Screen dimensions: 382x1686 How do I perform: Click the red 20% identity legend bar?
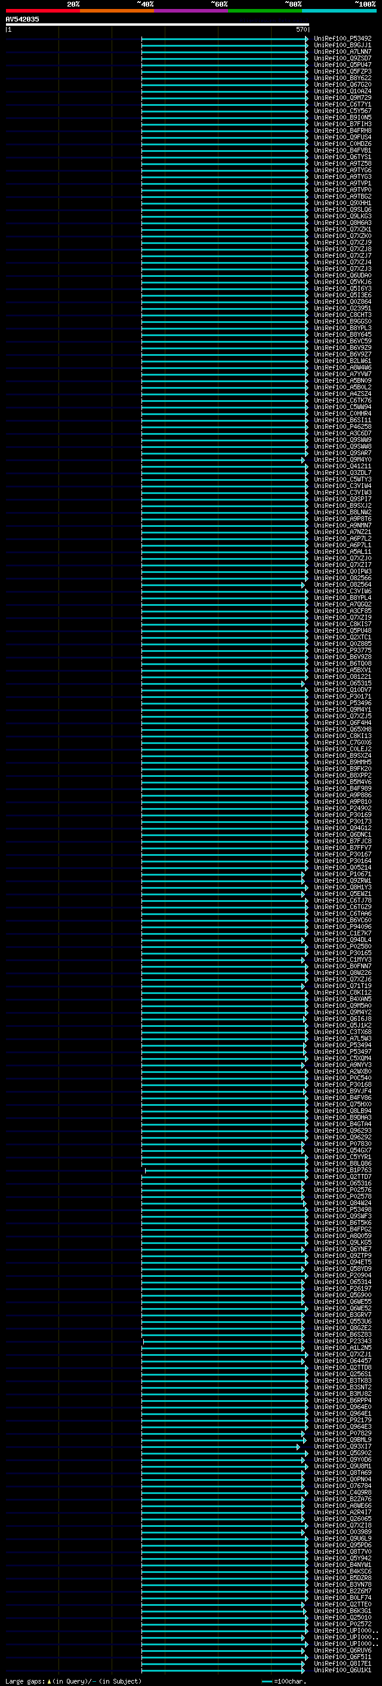(x=43, y=11)
